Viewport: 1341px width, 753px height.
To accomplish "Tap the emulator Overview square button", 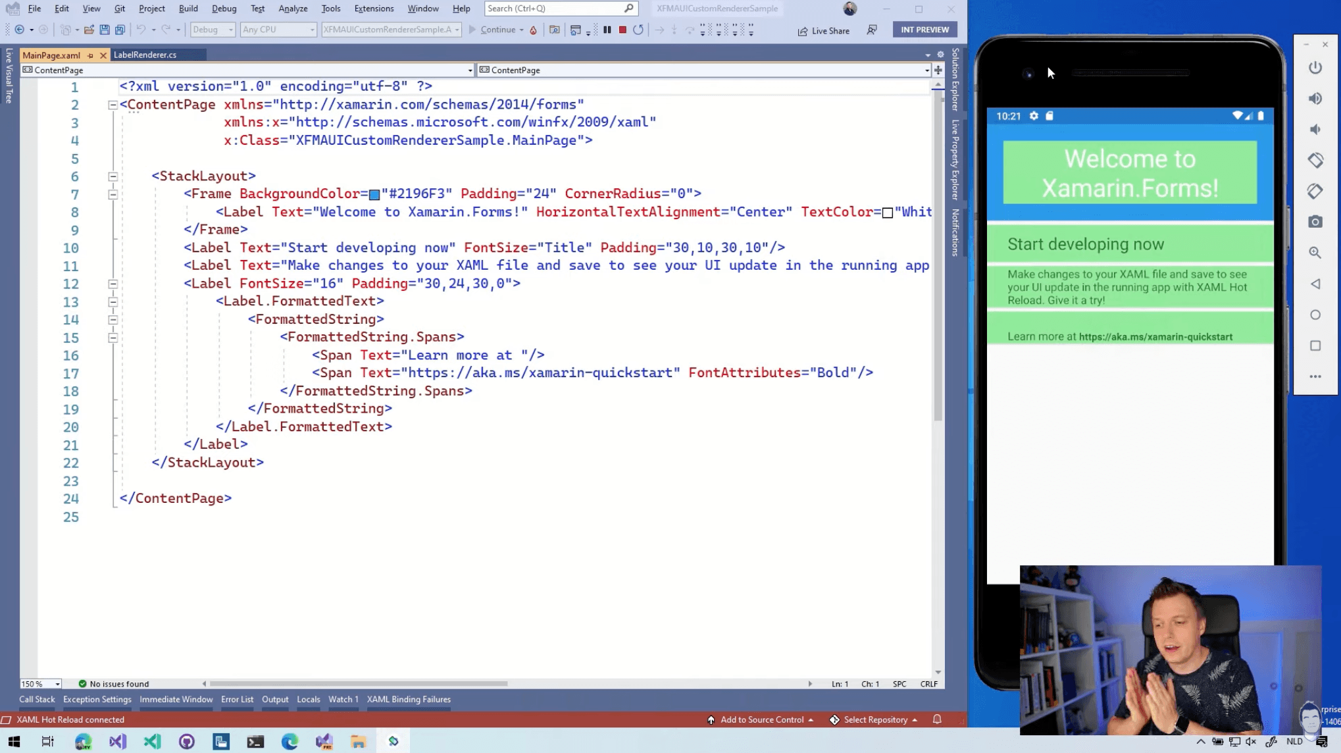I will 1315,346.
